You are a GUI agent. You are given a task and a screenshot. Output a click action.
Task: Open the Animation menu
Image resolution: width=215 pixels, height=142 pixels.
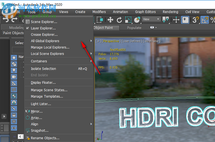click(120, 12)
